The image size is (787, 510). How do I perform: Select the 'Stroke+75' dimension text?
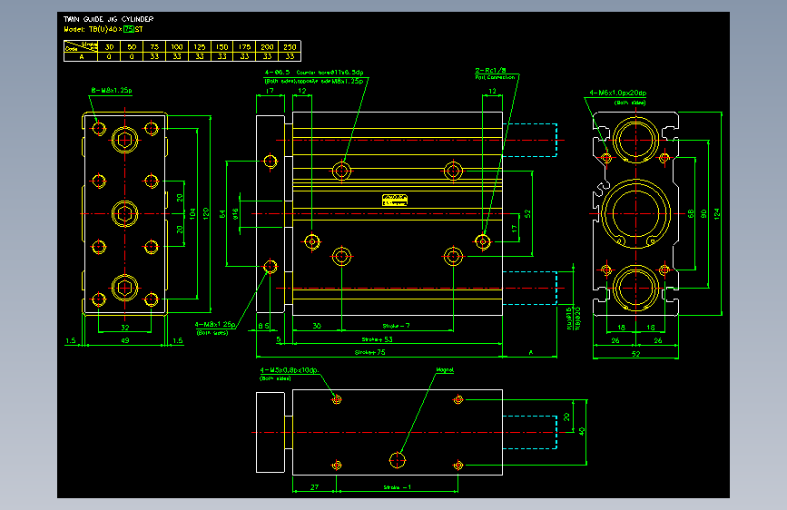pos(370,352)
